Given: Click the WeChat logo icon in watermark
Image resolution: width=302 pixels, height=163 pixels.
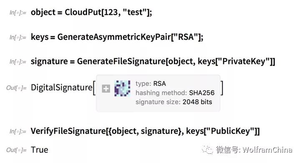Looking at the screenshot, I should tap(207, 150).
